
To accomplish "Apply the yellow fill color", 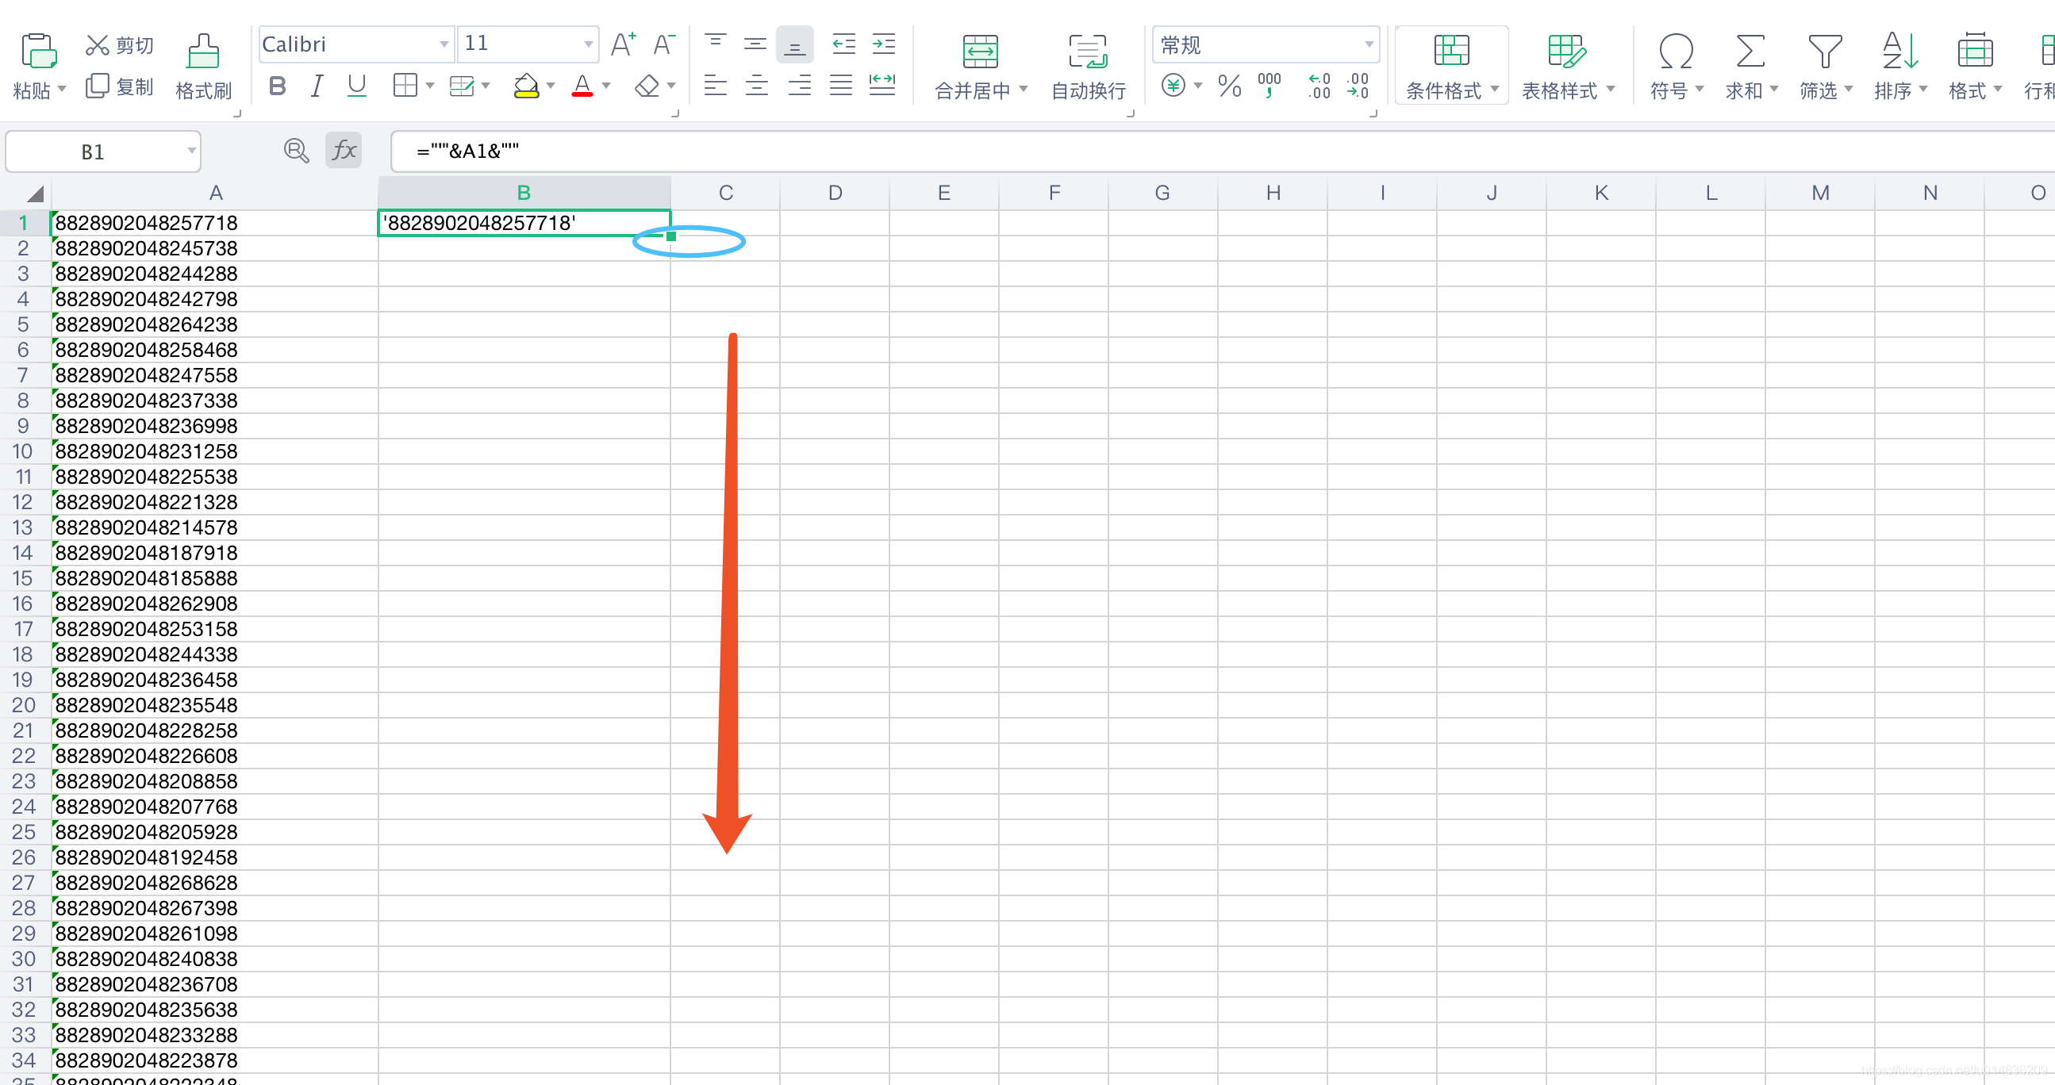I will 526,86.
